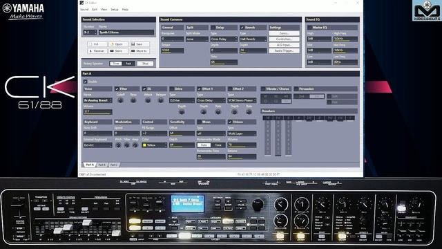Enable the Delay checkbox in Sound Common
442x249 pixels.
[213, 28]
